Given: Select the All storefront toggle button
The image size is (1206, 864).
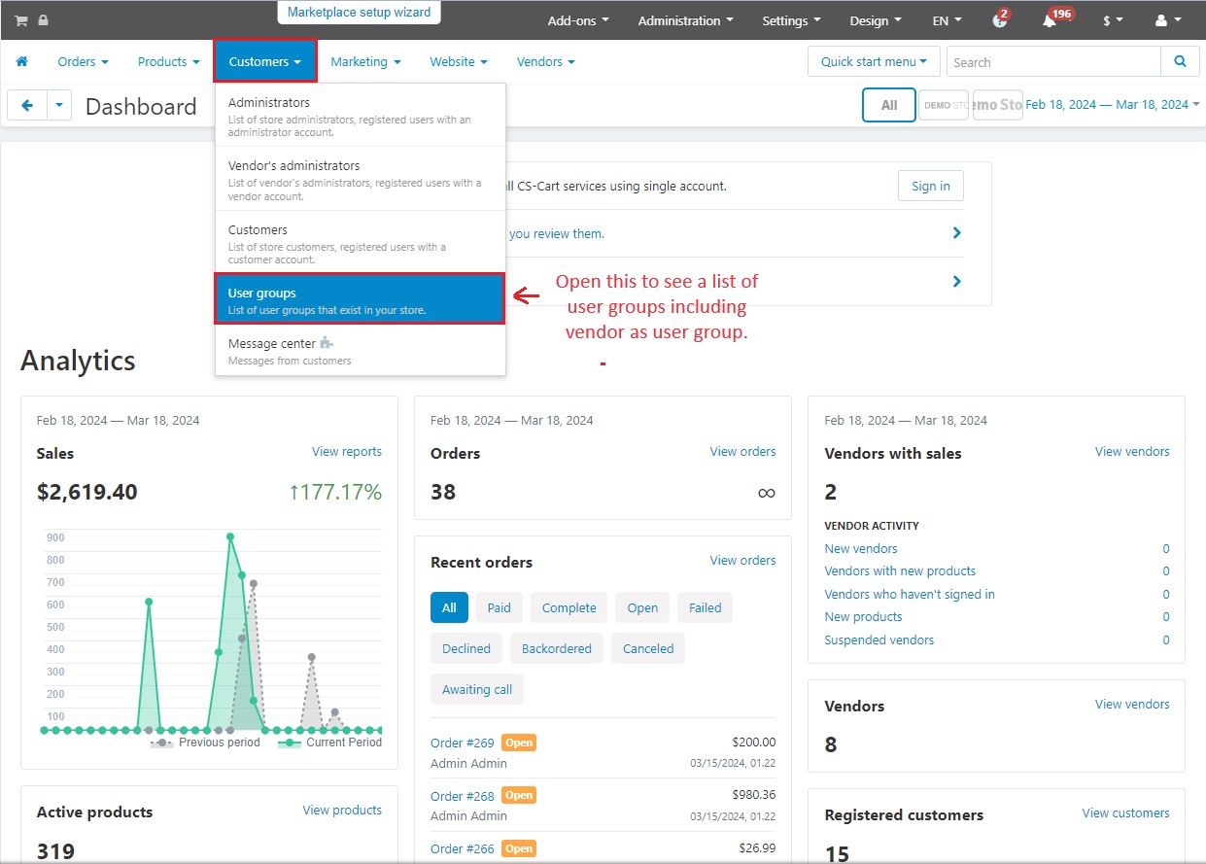Looking at the screenshot, I should [x=889, y=105].
